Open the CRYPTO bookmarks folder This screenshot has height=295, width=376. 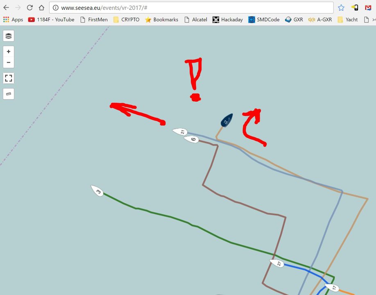click(x=126, y=19)
